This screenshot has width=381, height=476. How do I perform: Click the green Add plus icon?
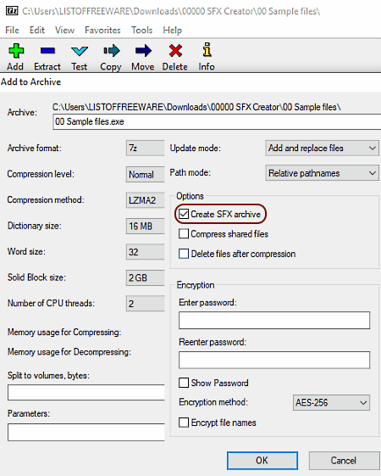[16, 50]
